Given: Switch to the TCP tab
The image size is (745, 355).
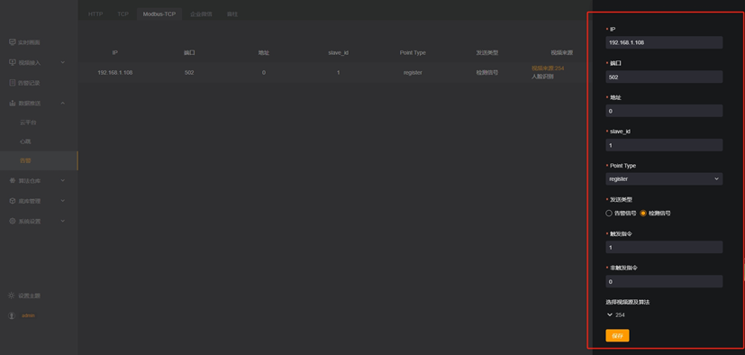Looking at the screenshot, I should point(123,14).
